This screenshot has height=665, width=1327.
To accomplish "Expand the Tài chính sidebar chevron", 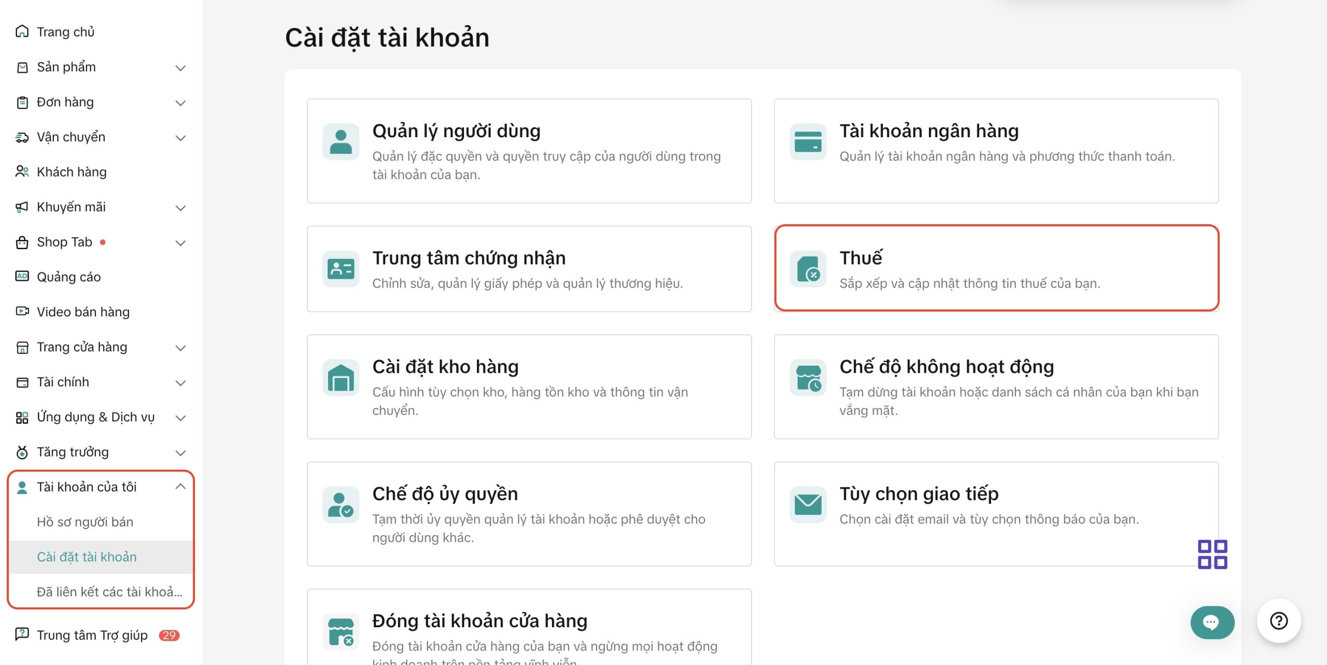I will pyautogui.click(x=180, y=383).
